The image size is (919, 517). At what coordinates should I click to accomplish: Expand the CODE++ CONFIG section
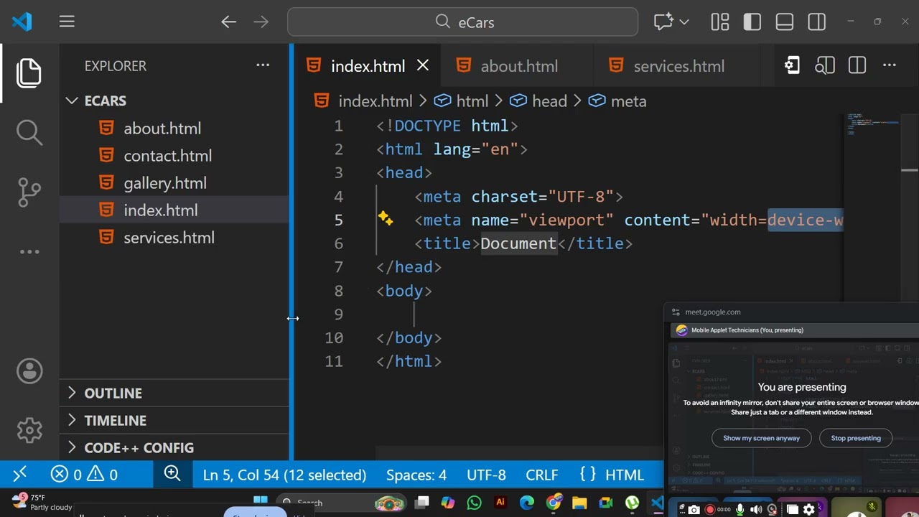tap(174, 447)
